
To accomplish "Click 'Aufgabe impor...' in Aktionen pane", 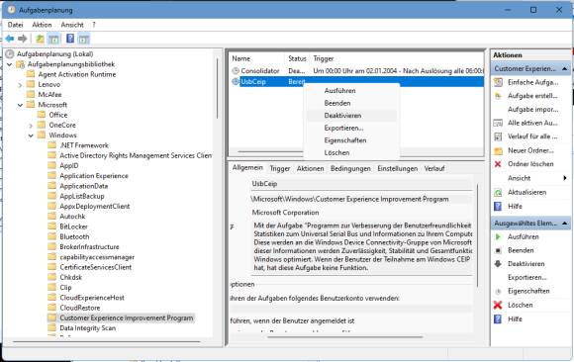I will click(x=533, y=110).
